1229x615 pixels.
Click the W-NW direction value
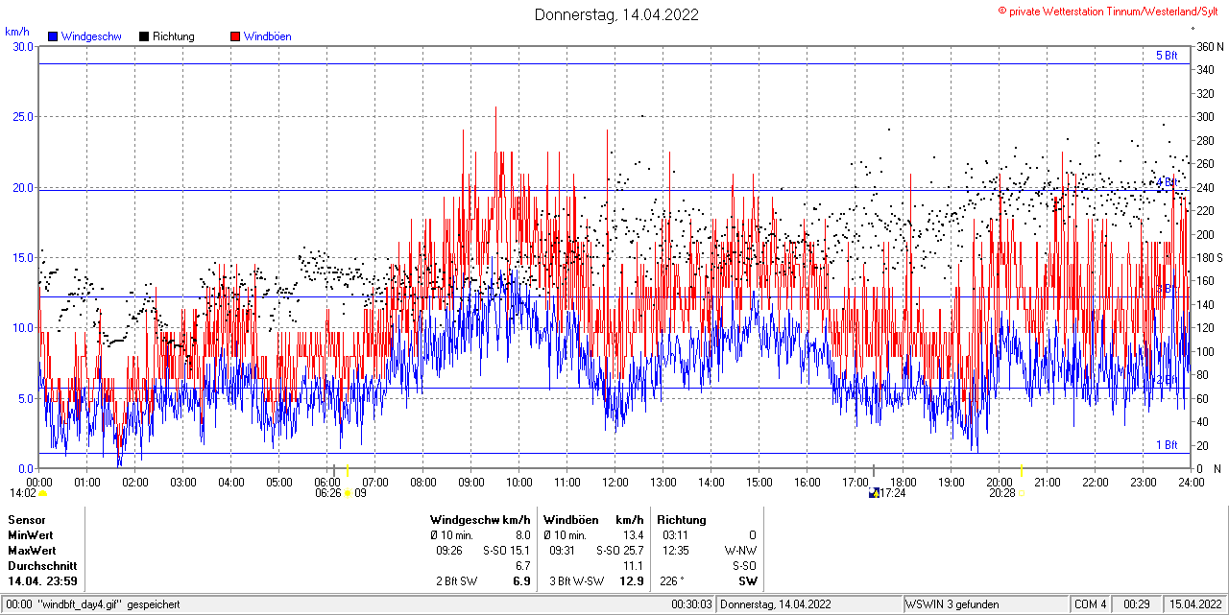click(x=741, y=551)
